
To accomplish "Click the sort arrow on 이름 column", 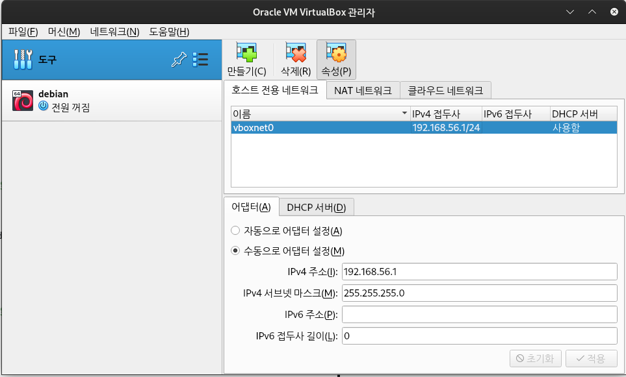I will (x=404, y=114).
